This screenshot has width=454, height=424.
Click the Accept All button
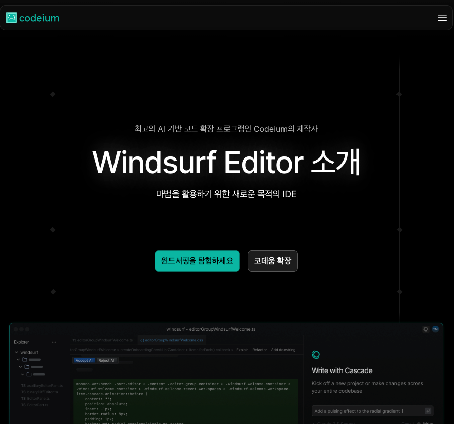tap(84, 360)
